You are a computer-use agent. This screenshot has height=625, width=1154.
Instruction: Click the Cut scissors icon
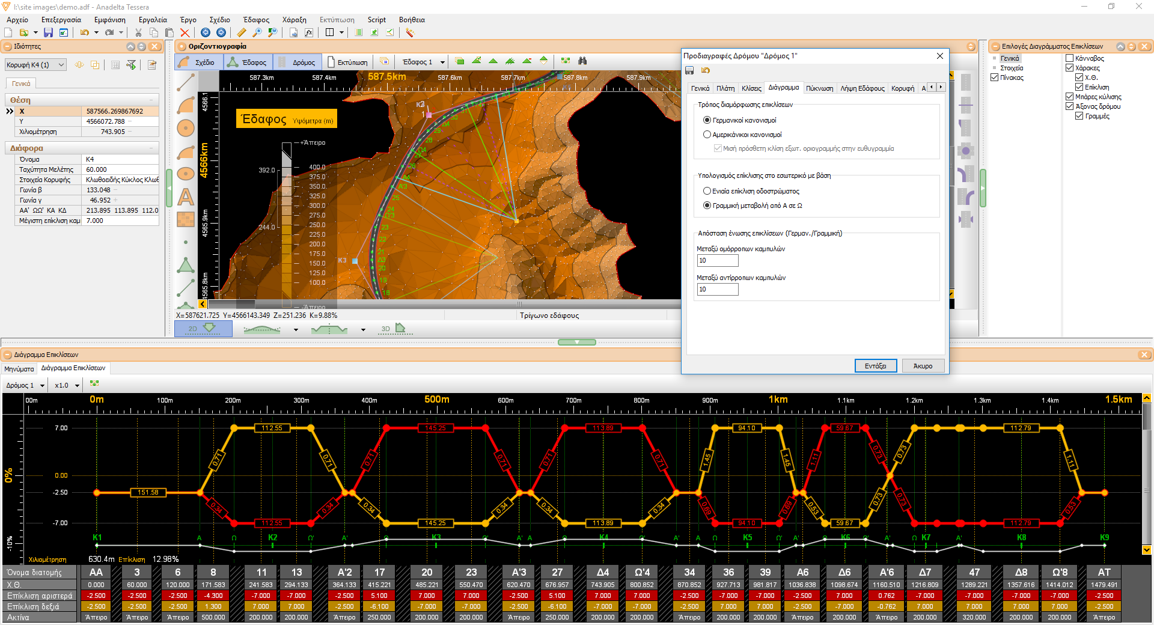138,32
